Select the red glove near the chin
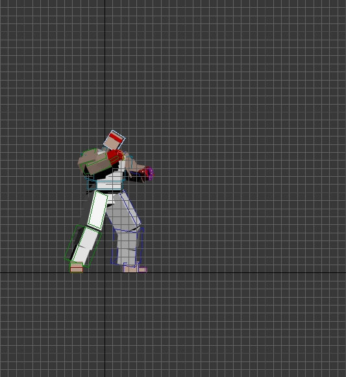 [115, 156]
